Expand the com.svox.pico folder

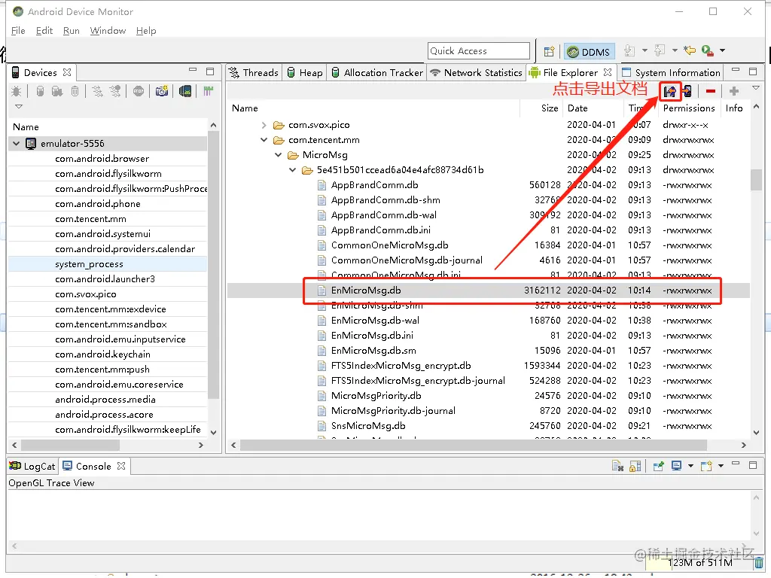(x=264, y=125)
